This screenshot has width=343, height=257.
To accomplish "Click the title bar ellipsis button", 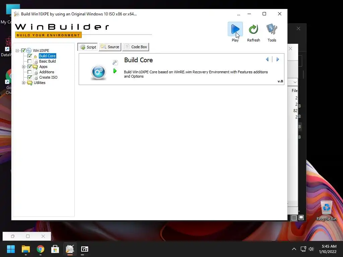I will pos(238,14).
